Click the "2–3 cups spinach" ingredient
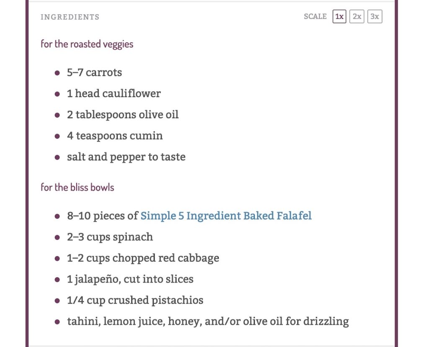This screenshot has width=429, height=347. point(110,237)
